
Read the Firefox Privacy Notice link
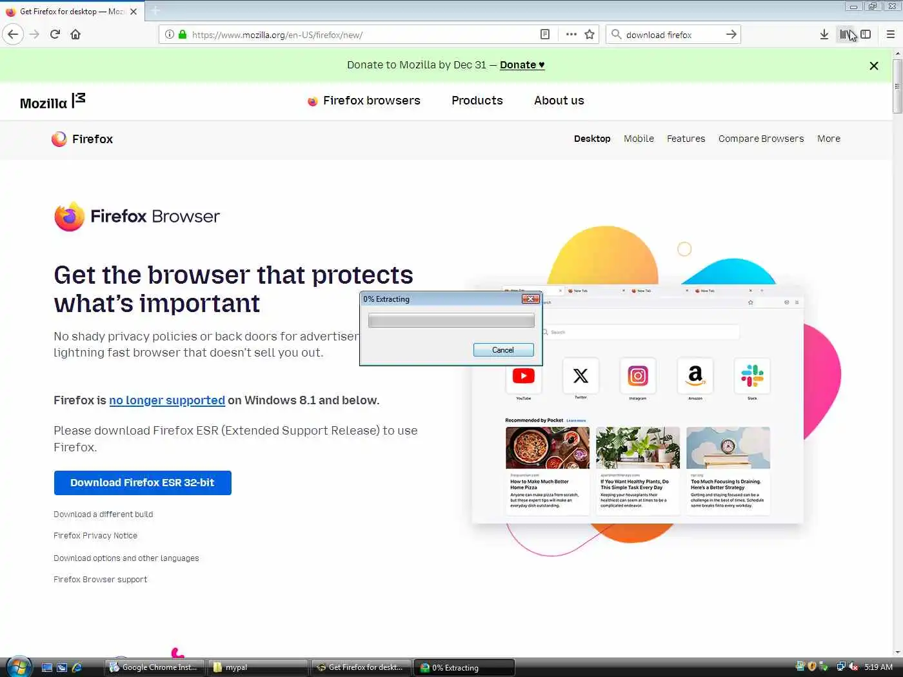[x=95, y=536]
